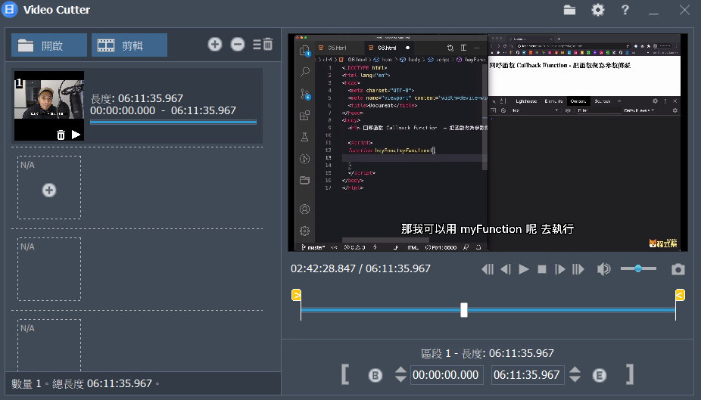Open the output folder icon in title bar

click(x=570, y=10)
